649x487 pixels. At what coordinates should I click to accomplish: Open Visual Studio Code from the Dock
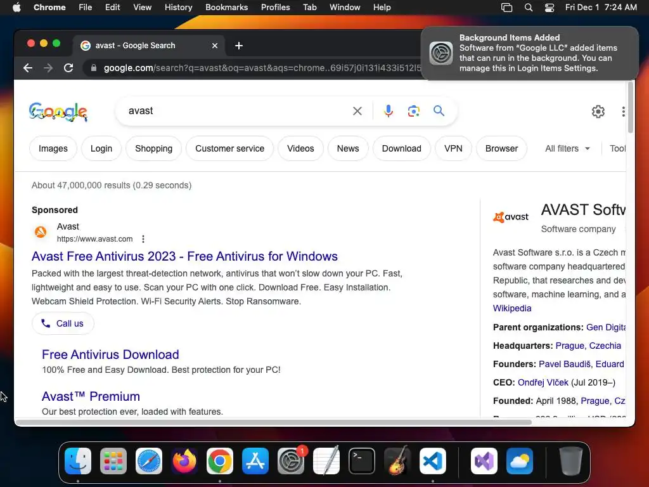(433, 461)
